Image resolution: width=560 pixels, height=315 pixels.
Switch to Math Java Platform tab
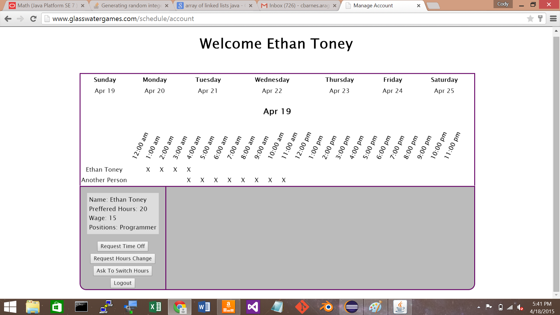click(46, 6)
